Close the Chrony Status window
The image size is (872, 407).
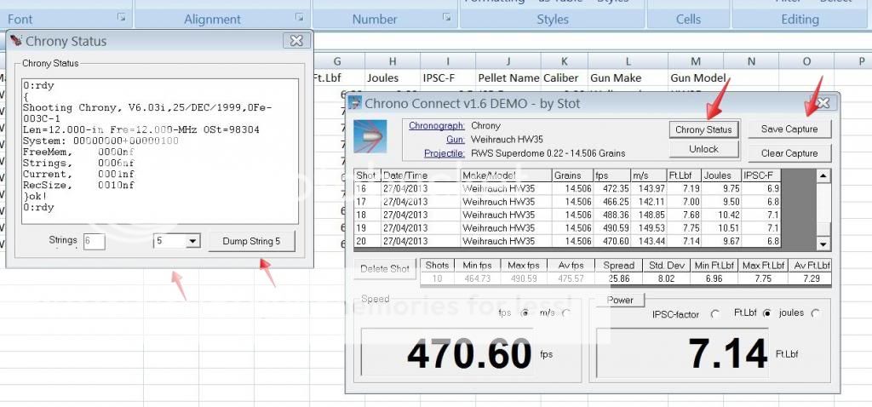click(x=296, y=41)
